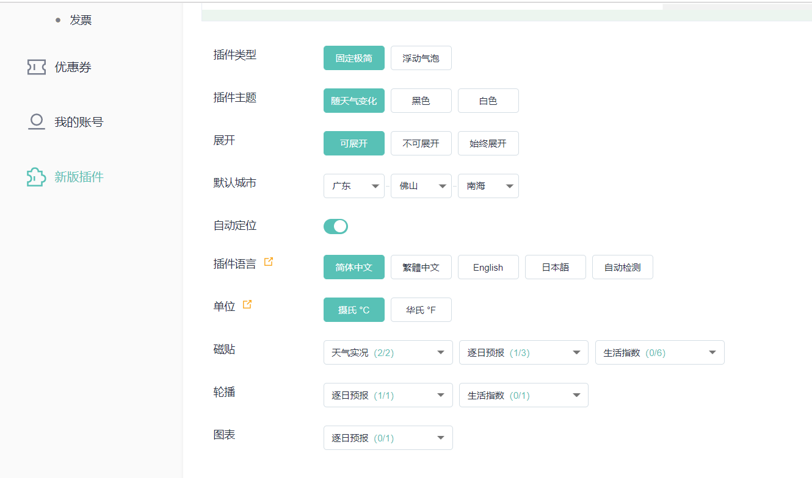Expand 逐日预报 (1/3) tile dropdown

524,352
